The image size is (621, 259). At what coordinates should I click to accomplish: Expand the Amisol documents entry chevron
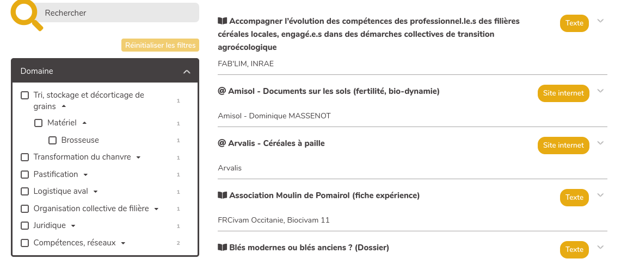click(600, 91)
